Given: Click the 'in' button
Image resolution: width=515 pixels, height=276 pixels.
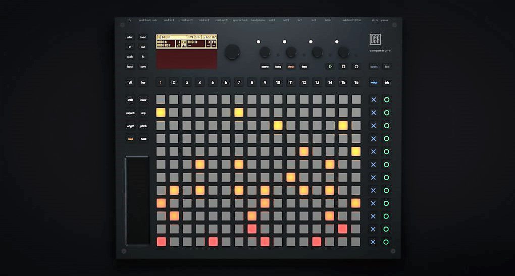Looking at the screenshot, I should 130,47.
